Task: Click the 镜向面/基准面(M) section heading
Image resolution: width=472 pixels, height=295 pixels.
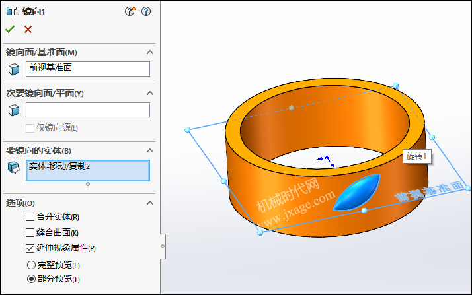Action: click(x=42, y=52)
